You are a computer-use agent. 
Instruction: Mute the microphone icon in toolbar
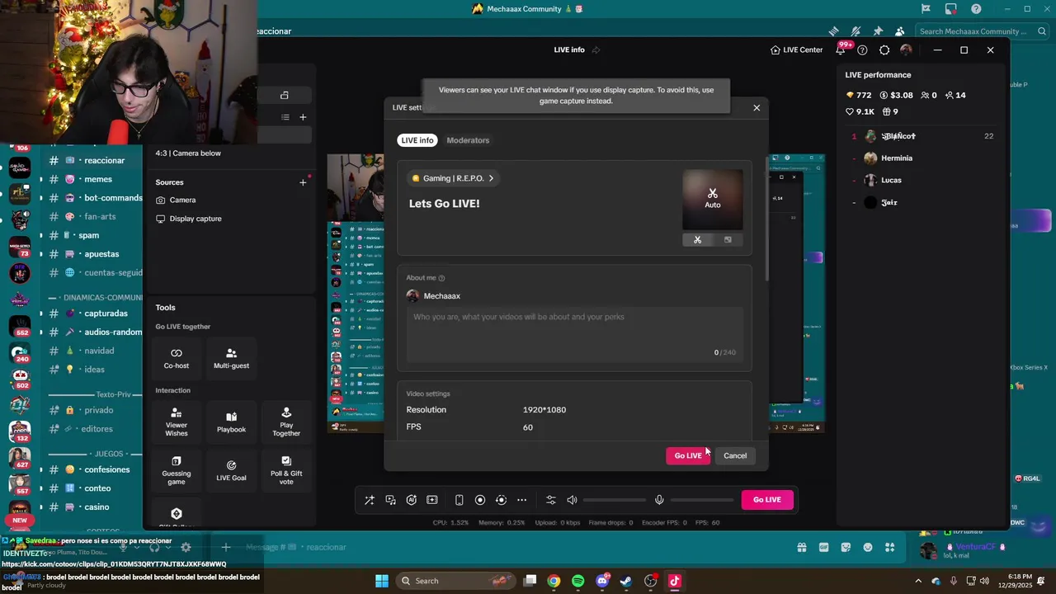point(659,500)
